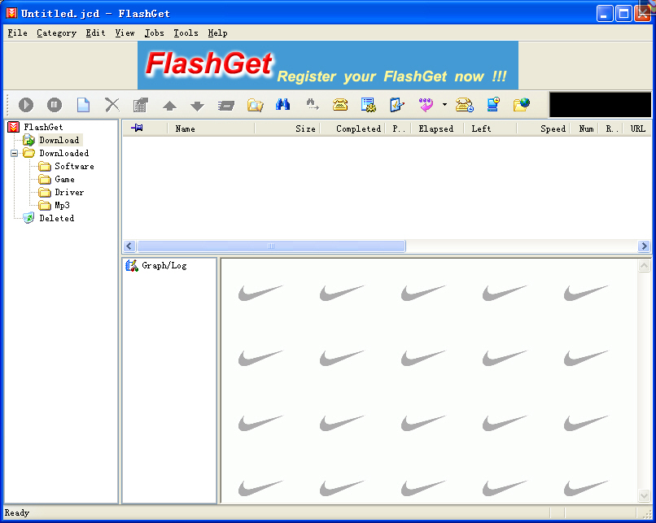Viewport: 656px width, 523px height.
Task: Click the horizontal scrollbar thumb
Action: (x=272, y=246)
